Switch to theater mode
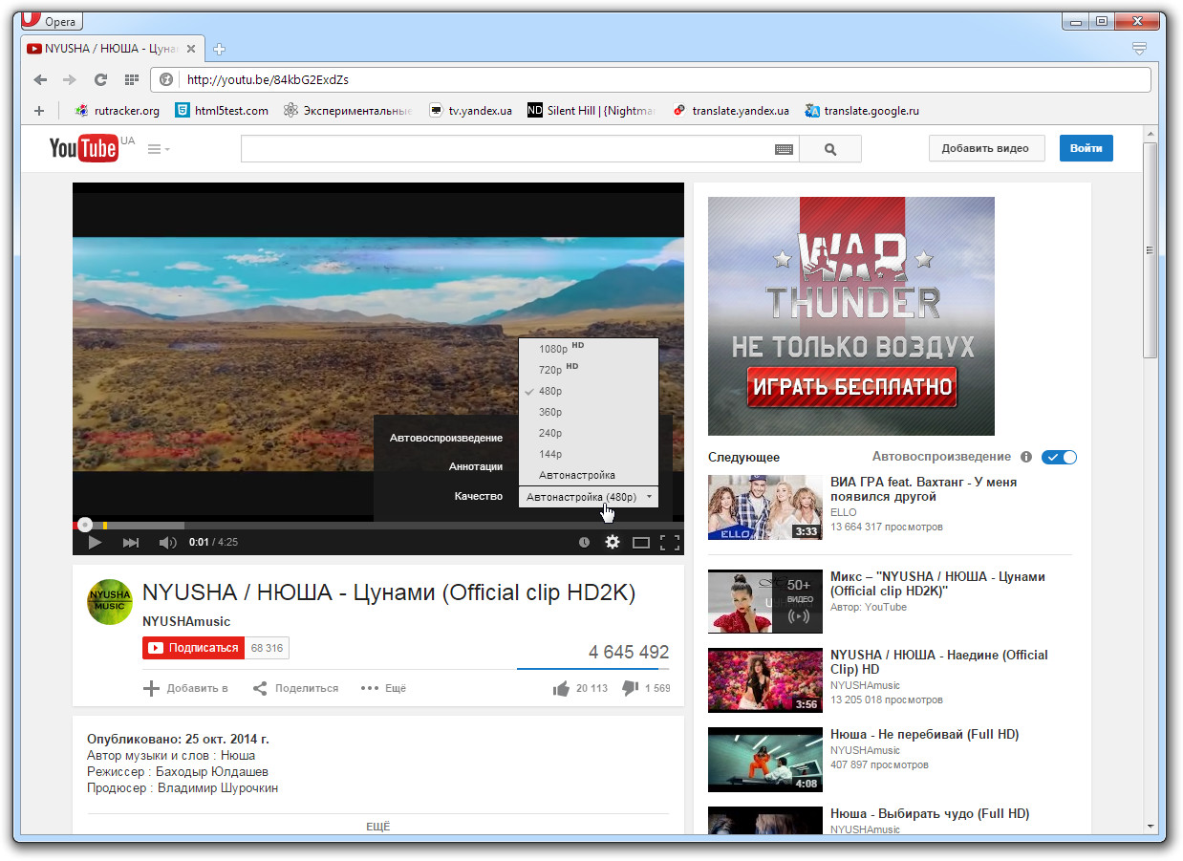 coord(641,542)
